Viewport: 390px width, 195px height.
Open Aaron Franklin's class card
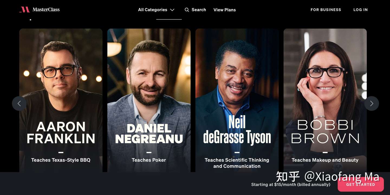(x=61, y=100)
